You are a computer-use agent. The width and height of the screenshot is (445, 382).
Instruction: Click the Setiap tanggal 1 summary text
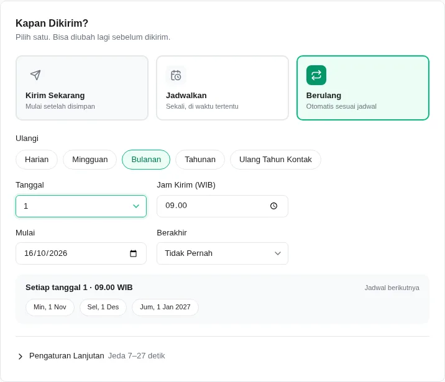[x=79, y=288]
